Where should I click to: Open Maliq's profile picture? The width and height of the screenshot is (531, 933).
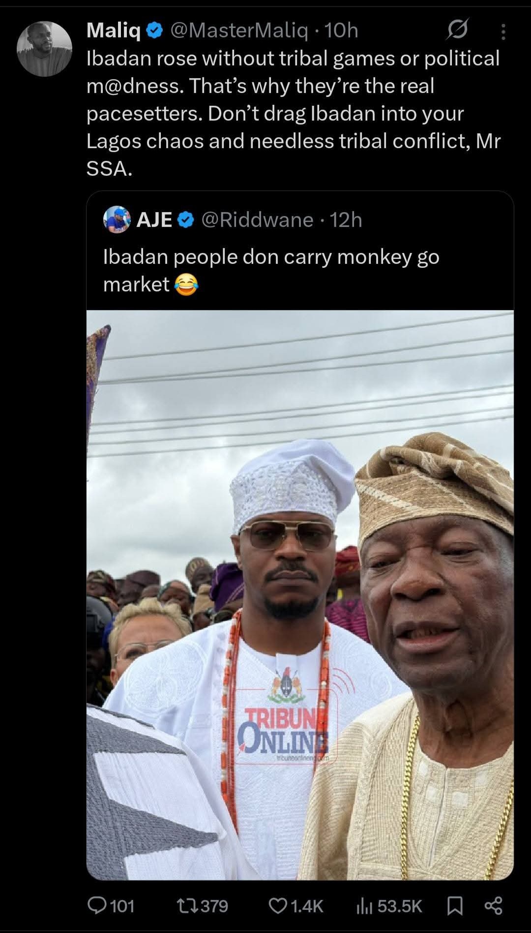coord(44,49)
